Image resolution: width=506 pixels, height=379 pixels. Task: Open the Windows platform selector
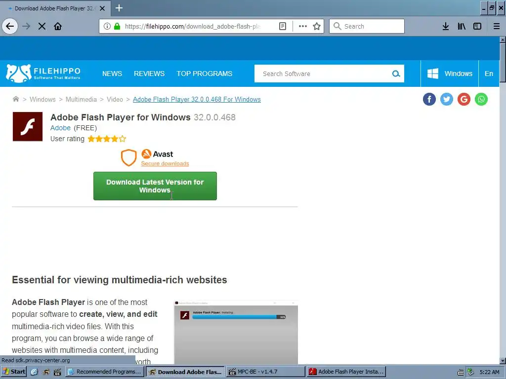pyautogui.click(x=450, y=74)
